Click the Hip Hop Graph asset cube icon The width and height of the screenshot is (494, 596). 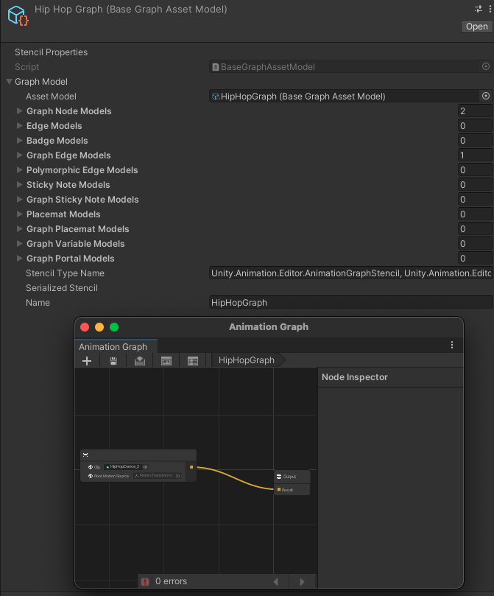tap(18, 15)
